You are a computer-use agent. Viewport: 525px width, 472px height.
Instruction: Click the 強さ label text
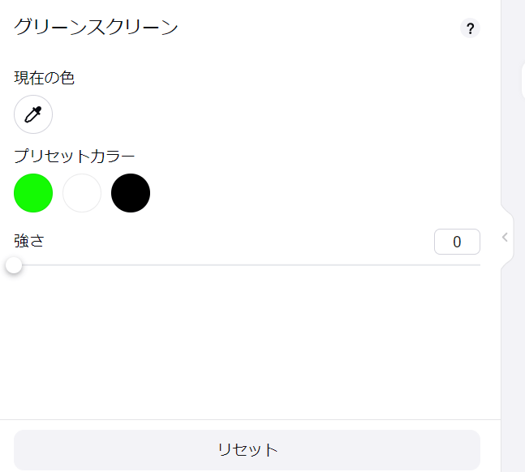point(29,241)
